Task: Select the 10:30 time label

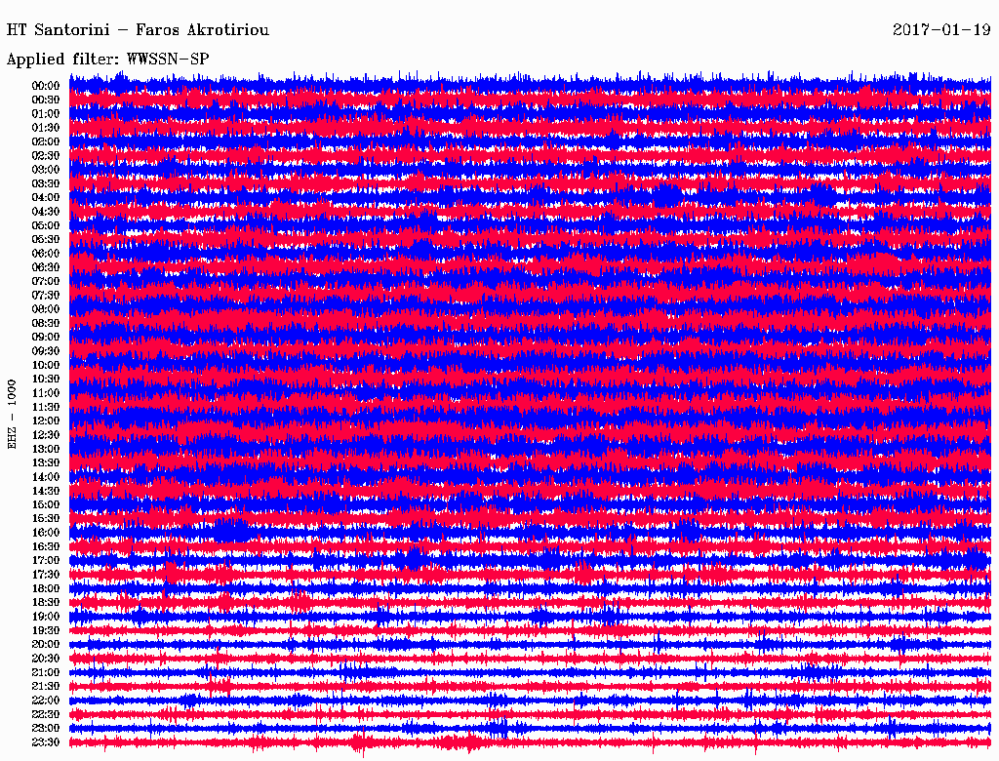Action: (46, 380)
